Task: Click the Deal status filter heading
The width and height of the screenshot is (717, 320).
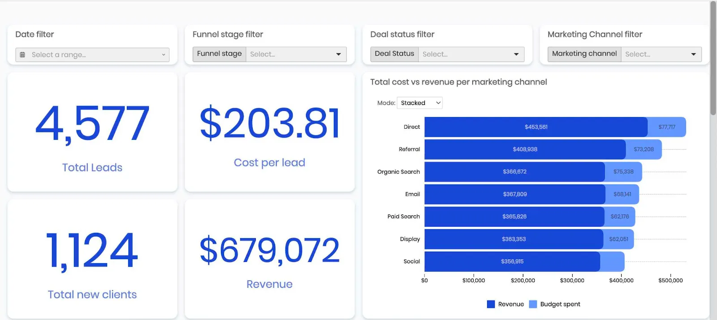Action: (402, 34)
